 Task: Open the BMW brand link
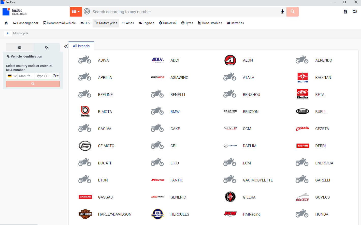pyautogui.click(x=175, y=112)
